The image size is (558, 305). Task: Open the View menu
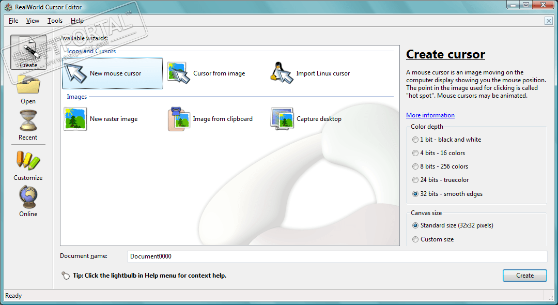click(33, 21)
